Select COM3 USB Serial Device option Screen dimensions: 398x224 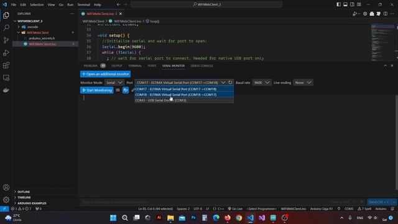pyautogui.click(x=184, y=100)
